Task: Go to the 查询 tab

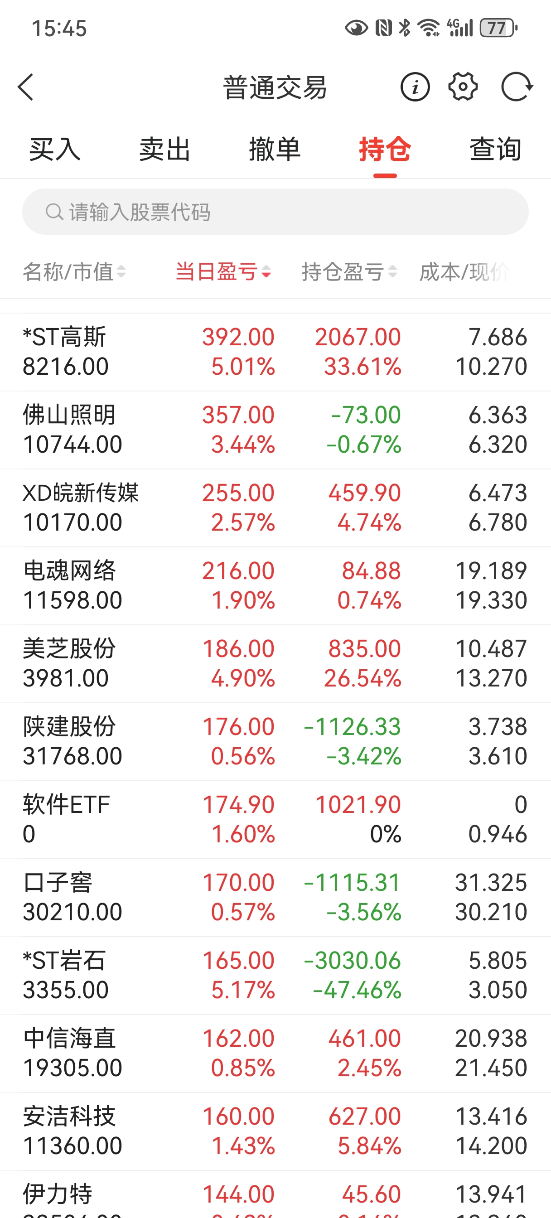Action: [495, 150]
